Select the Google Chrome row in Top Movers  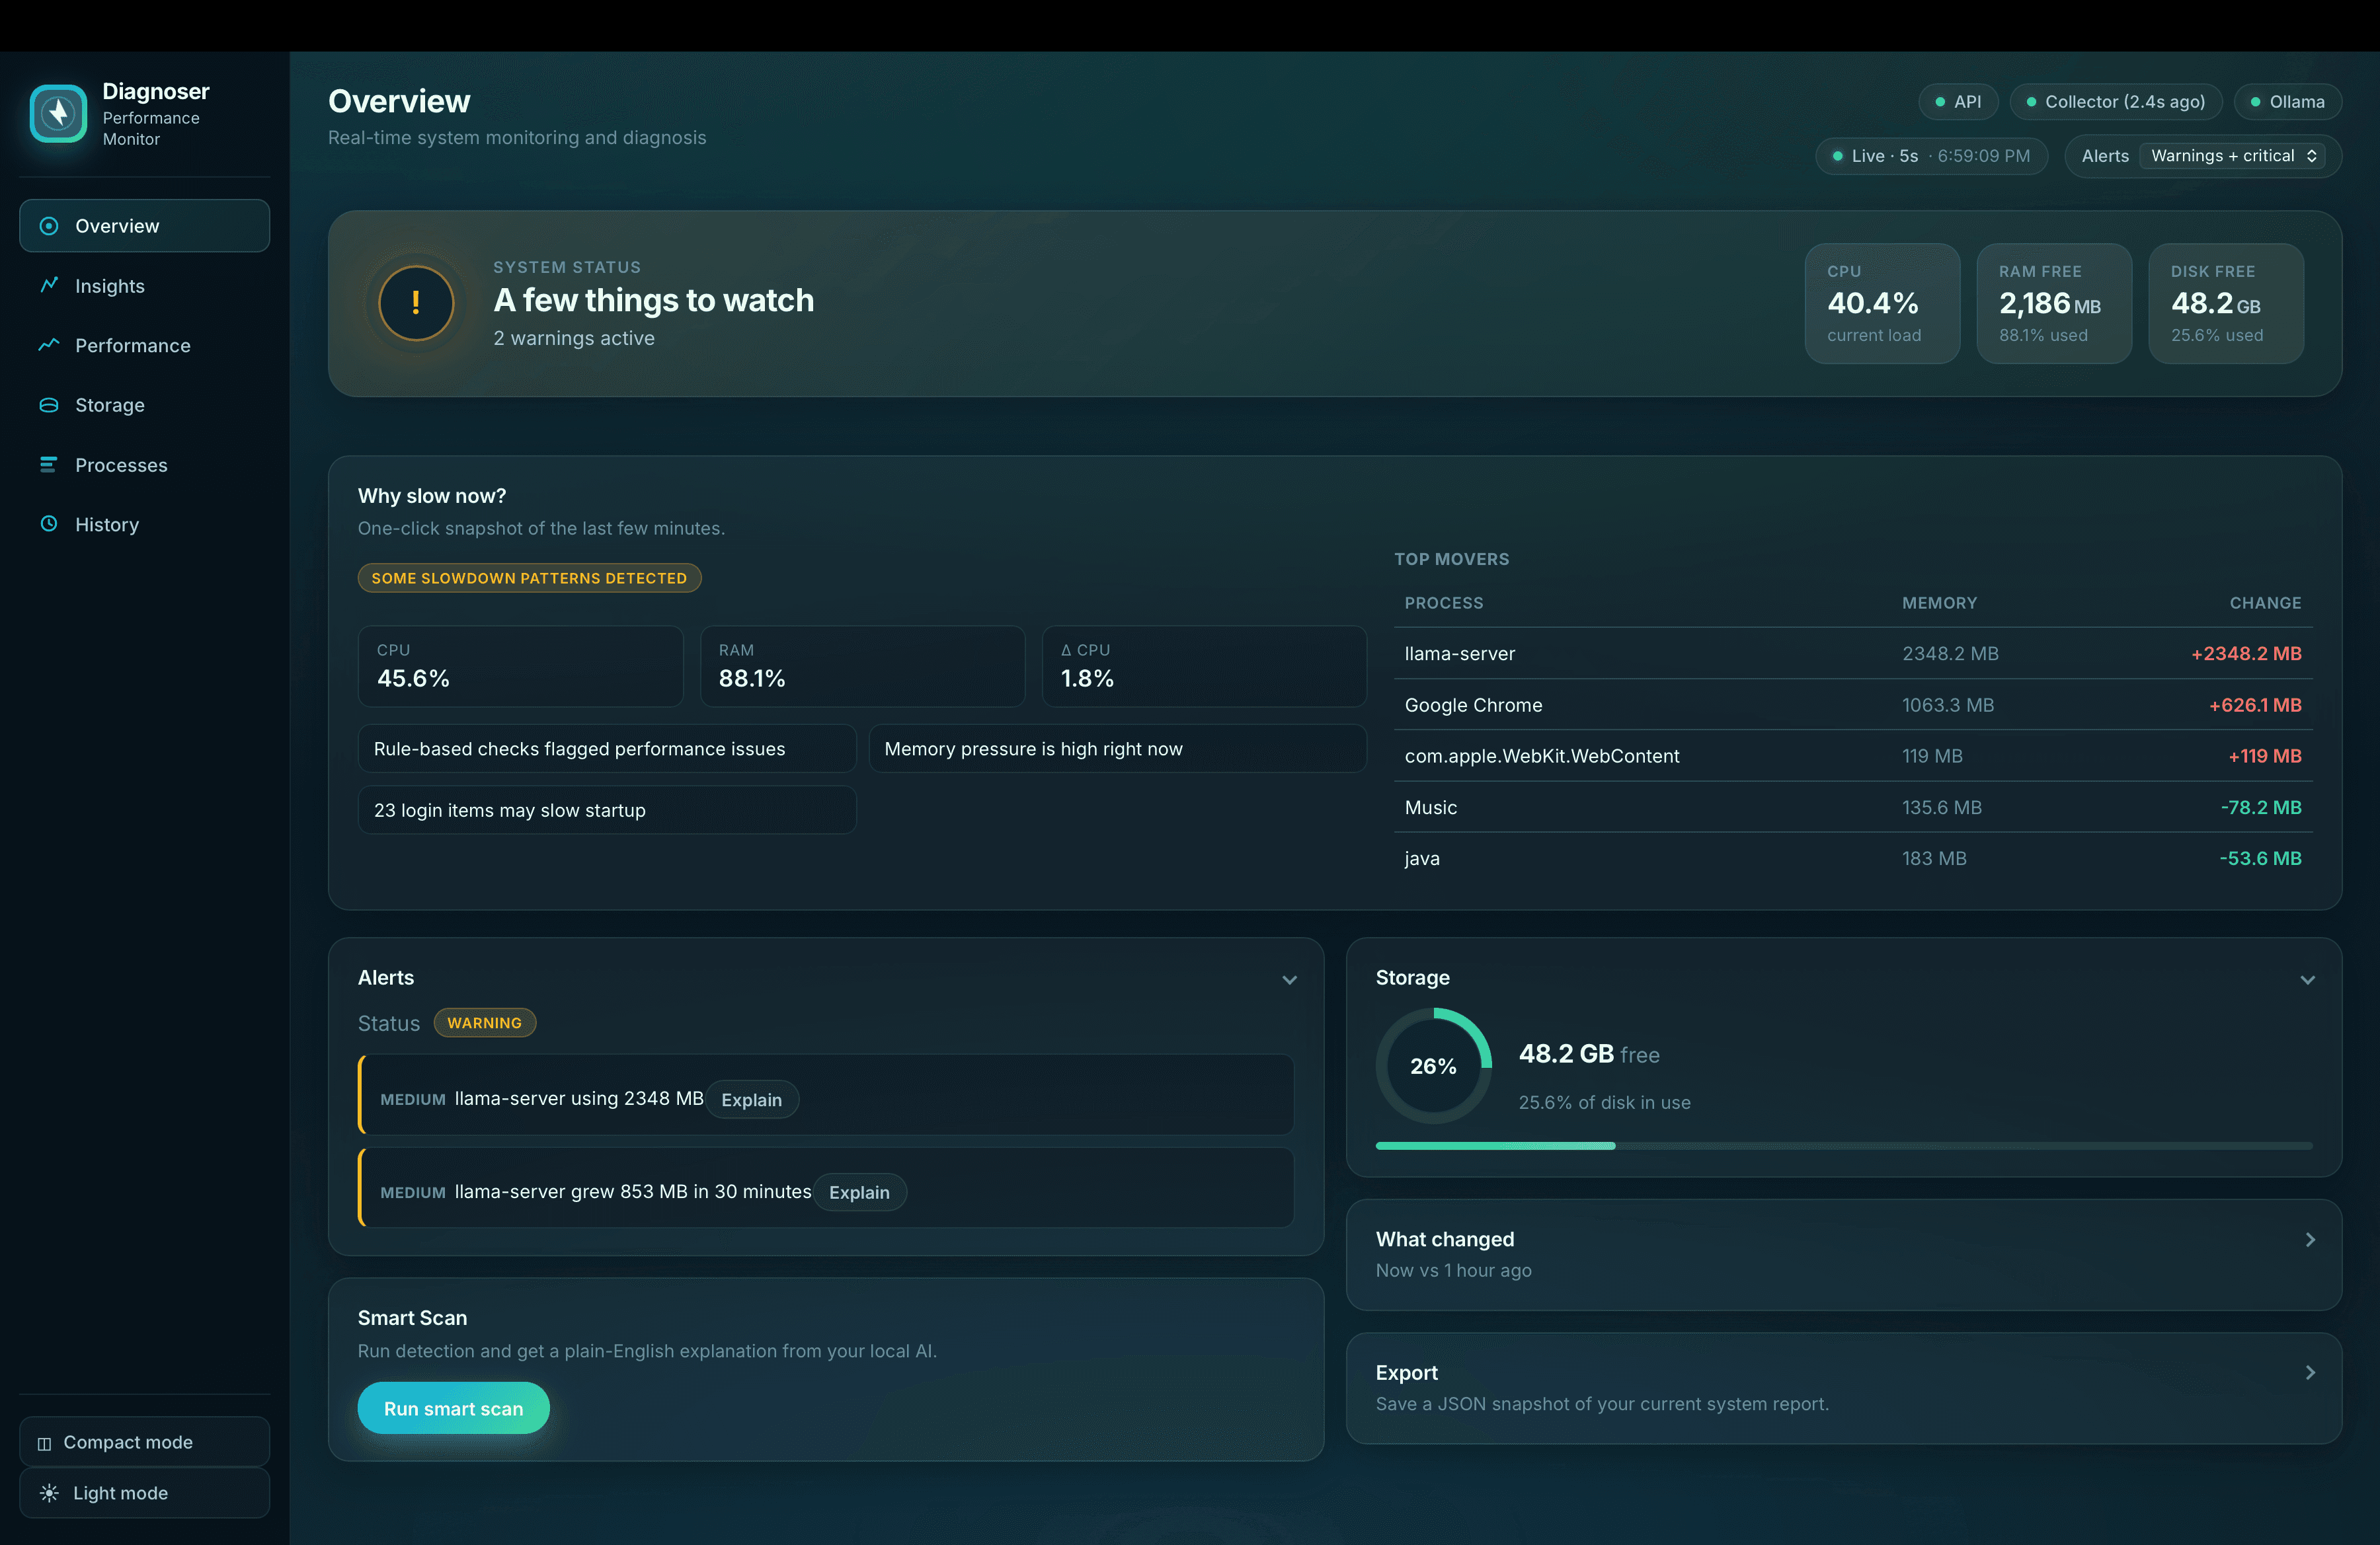(x=1853, y=704)
